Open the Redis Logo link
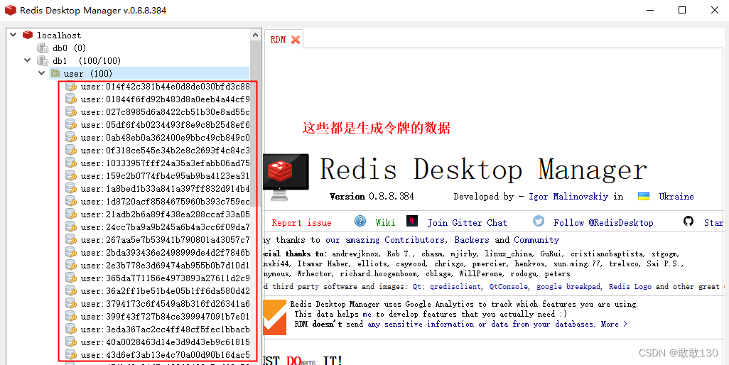The height and width of the screenshot is (365, 729). [x=630, y=286]
